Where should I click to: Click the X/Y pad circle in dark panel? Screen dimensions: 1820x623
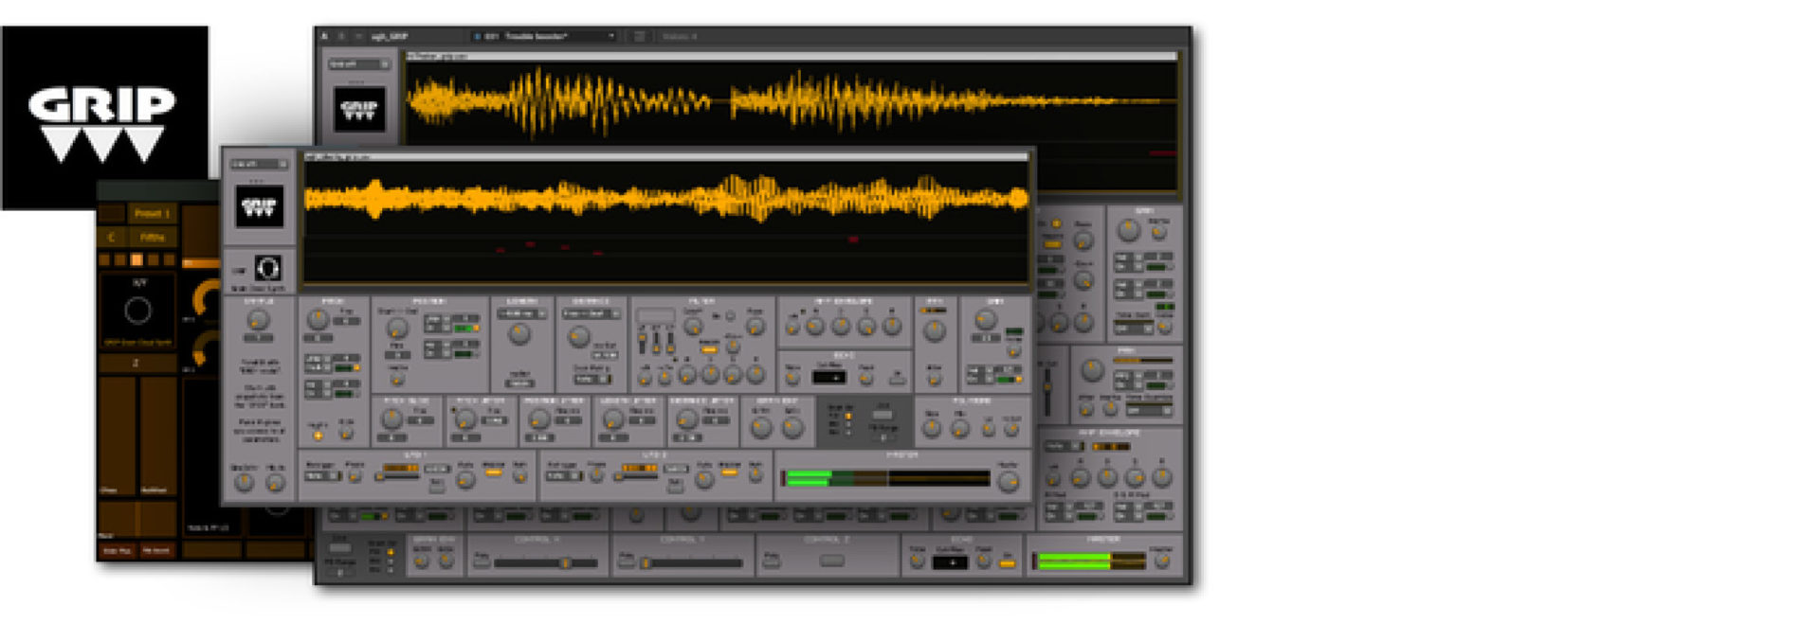coord(138,310)
